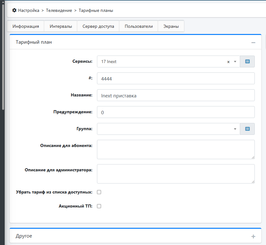Screen dimensions: 266x245
Task: Switch to the Информация tab
Action: click(x=26, y=26)
